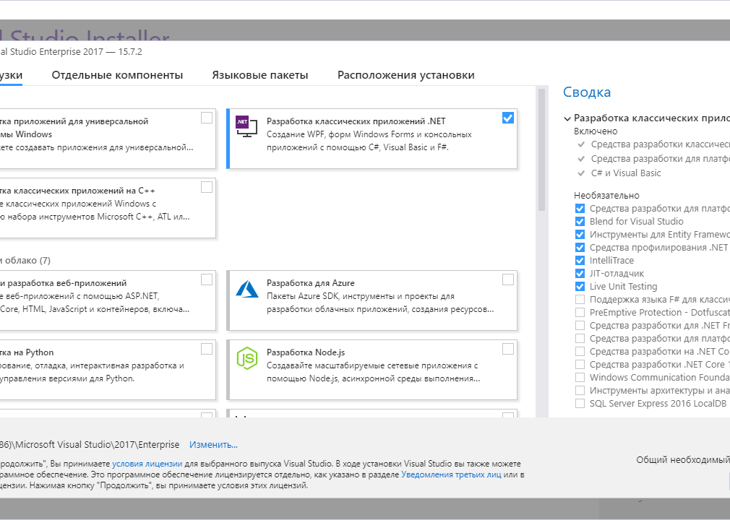Click the Изменить... install location link

[213, 445]
